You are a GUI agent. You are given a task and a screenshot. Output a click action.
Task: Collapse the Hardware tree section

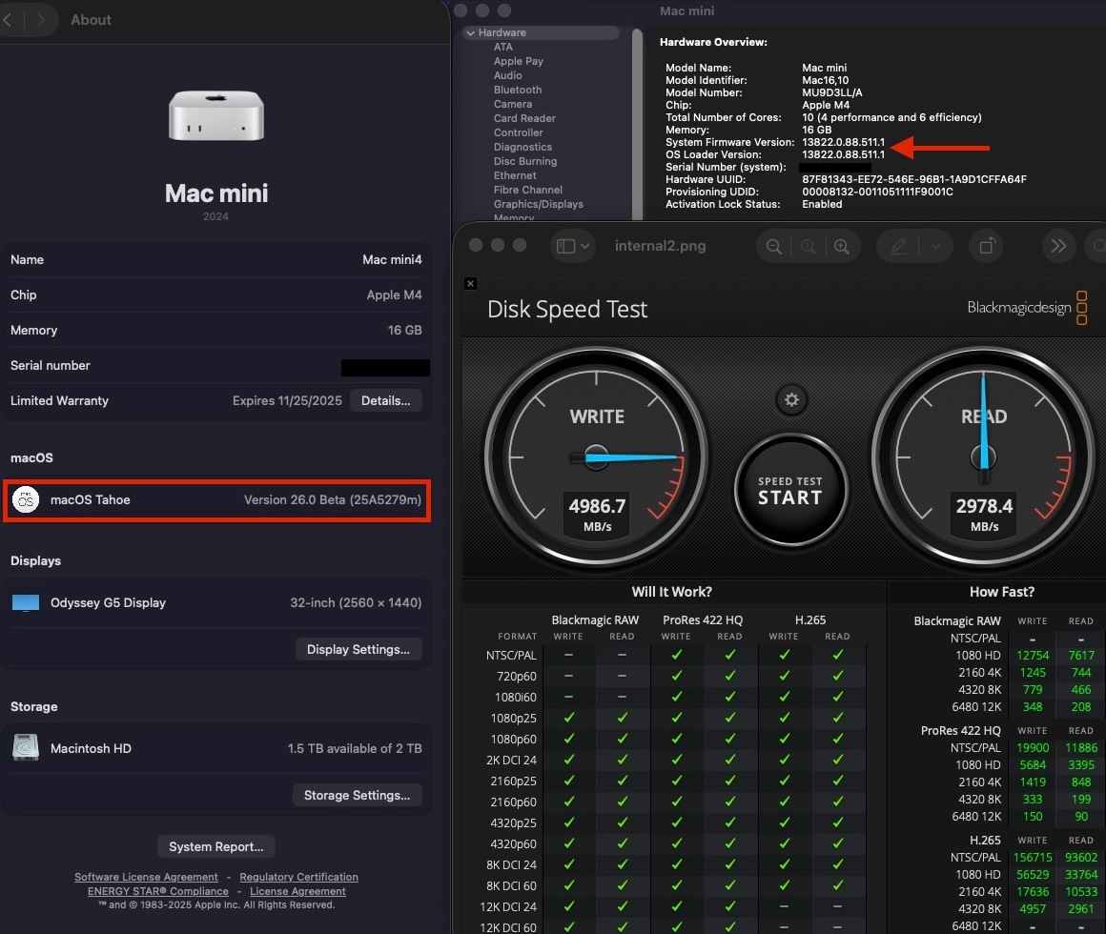pyautogui.click(x=470, y=33)
